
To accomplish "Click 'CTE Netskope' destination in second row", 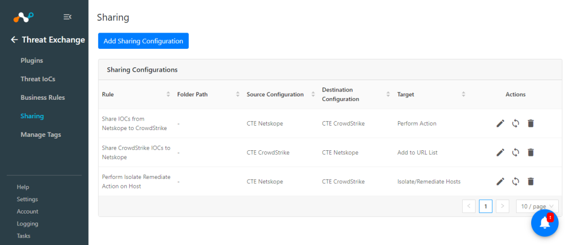I will coord(340,152).
